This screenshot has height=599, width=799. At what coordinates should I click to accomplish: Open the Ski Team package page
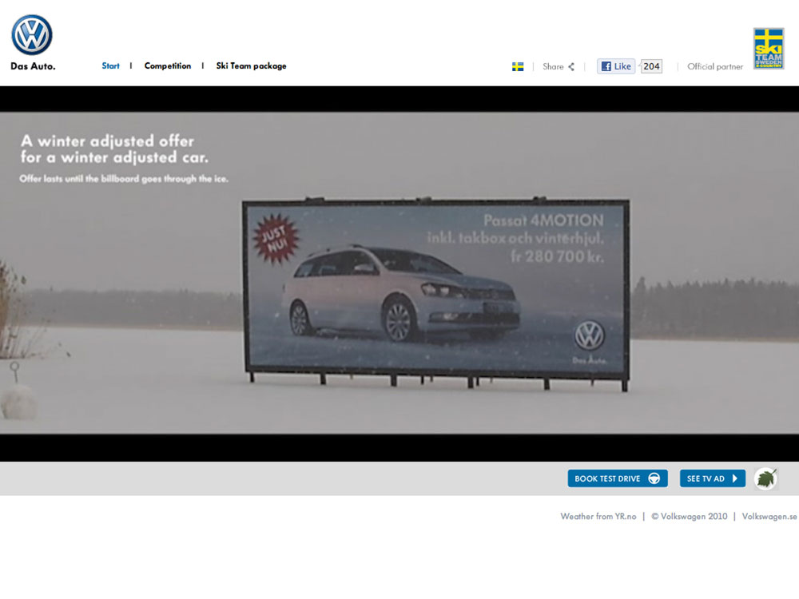click(251, 65)
